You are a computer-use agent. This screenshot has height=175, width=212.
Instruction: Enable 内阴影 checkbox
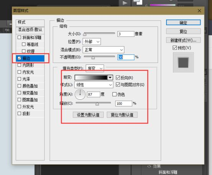point(20,65)
